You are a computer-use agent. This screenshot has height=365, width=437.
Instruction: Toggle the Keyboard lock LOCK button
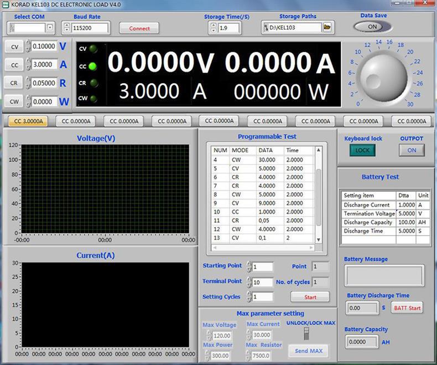pos(362,150)
